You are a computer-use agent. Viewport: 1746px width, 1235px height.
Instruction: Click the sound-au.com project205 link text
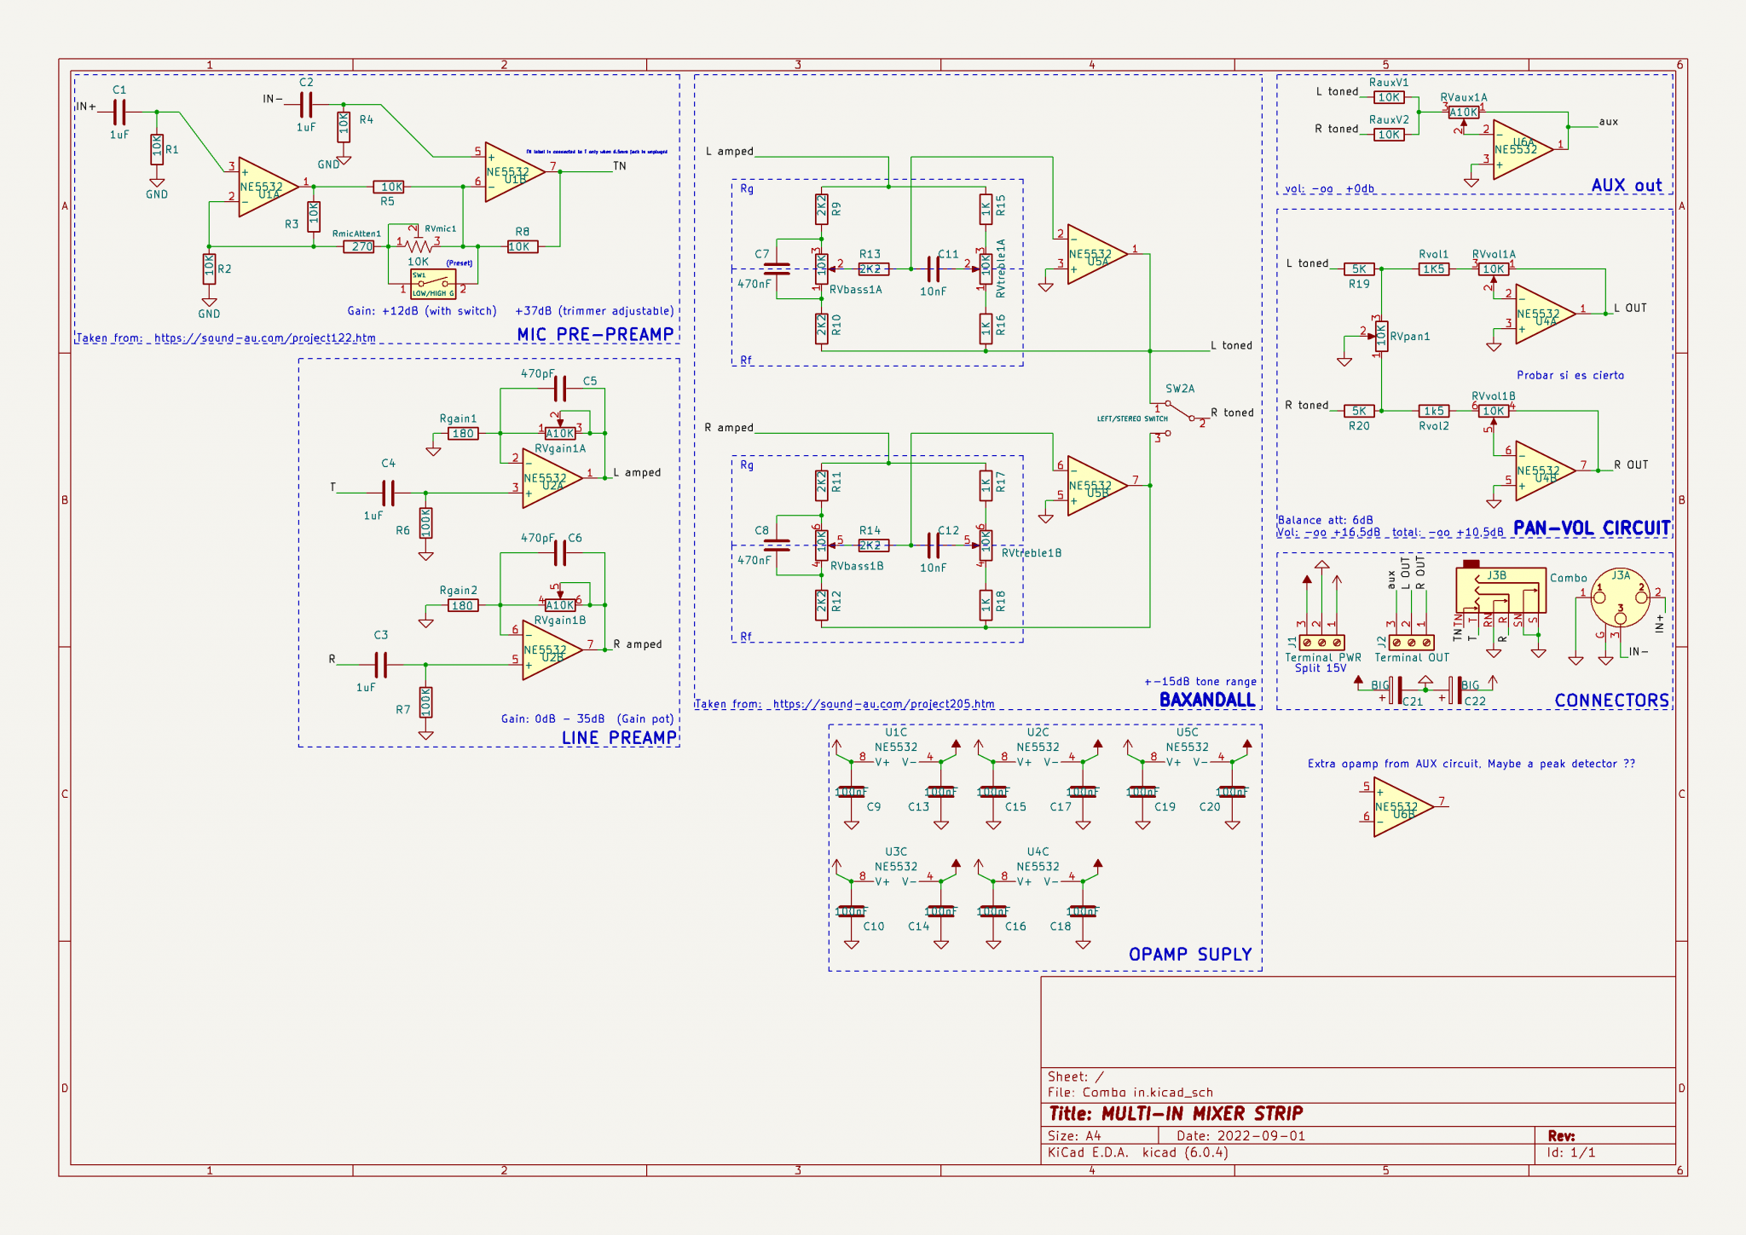point(883,704)
